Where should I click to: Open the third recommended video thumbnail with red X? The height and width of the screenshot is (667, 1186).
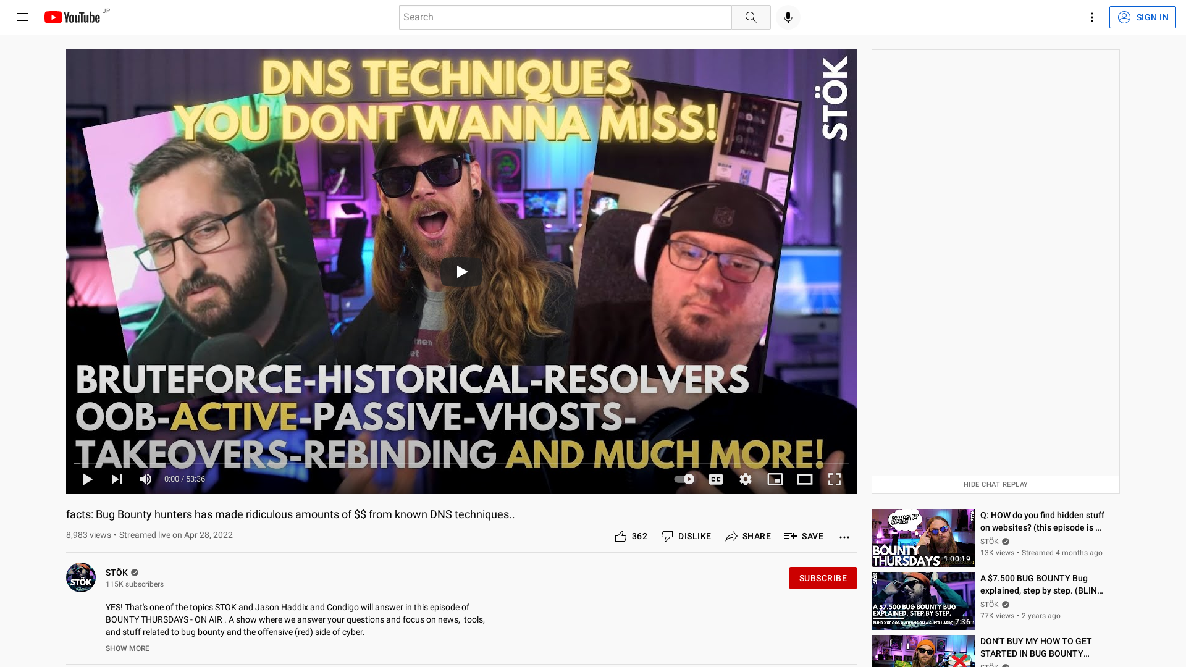(x=923, y=651)
